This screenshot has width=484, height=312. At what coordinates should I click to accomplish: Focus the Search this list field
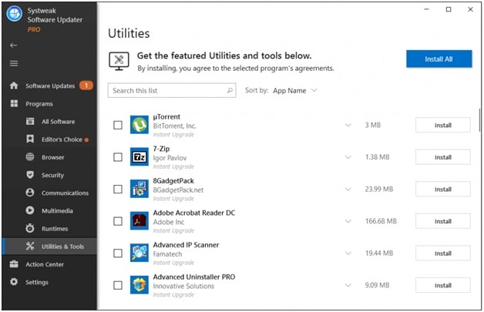point(172,90)
